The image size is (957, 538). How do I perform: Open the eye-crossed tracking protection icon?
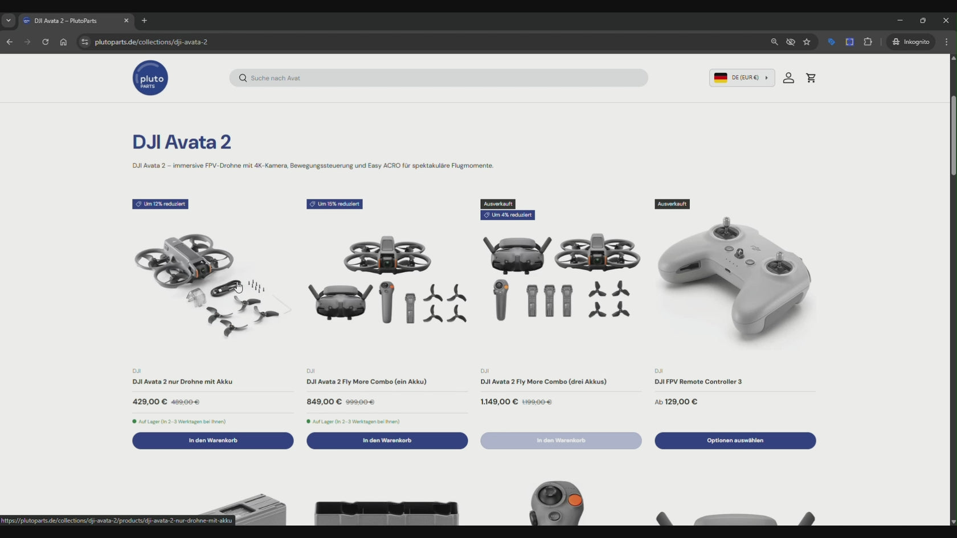point(791,42)
